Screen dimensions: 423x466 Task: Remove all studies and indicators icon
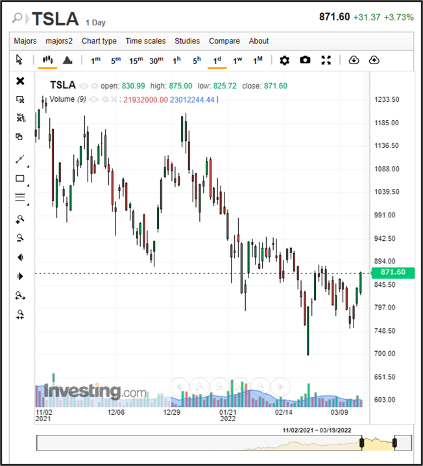[x=21, y=117]
